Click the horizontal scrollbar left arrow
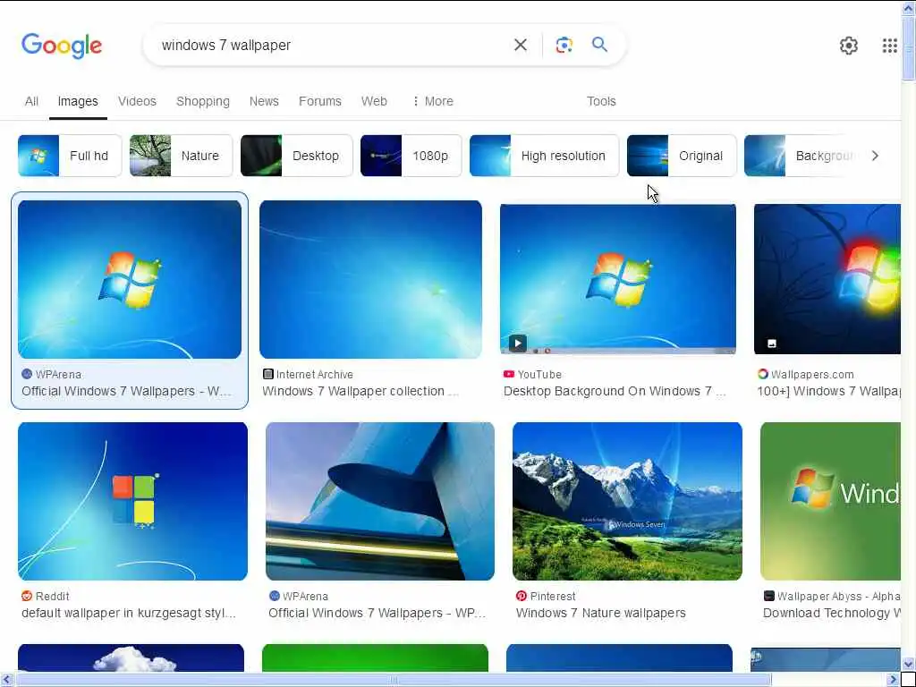 (7, 680)
